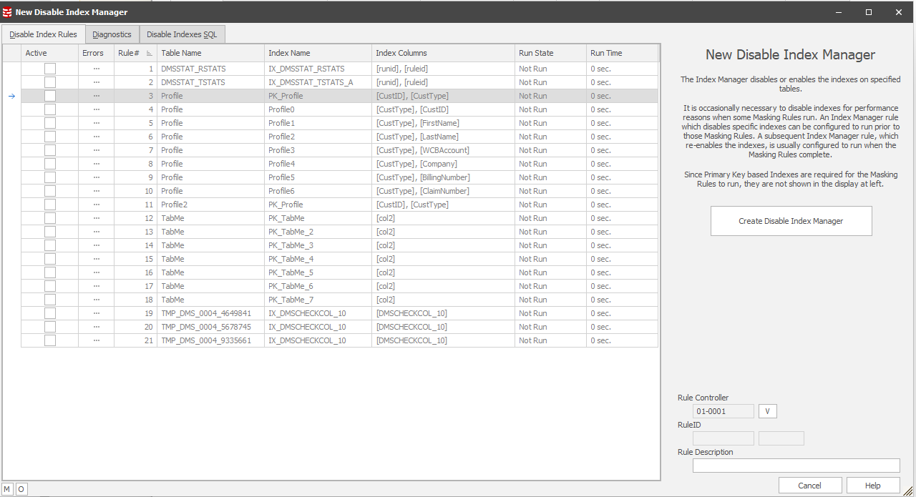Open the Errors ellipsis for rule 1

pos(96,69)
